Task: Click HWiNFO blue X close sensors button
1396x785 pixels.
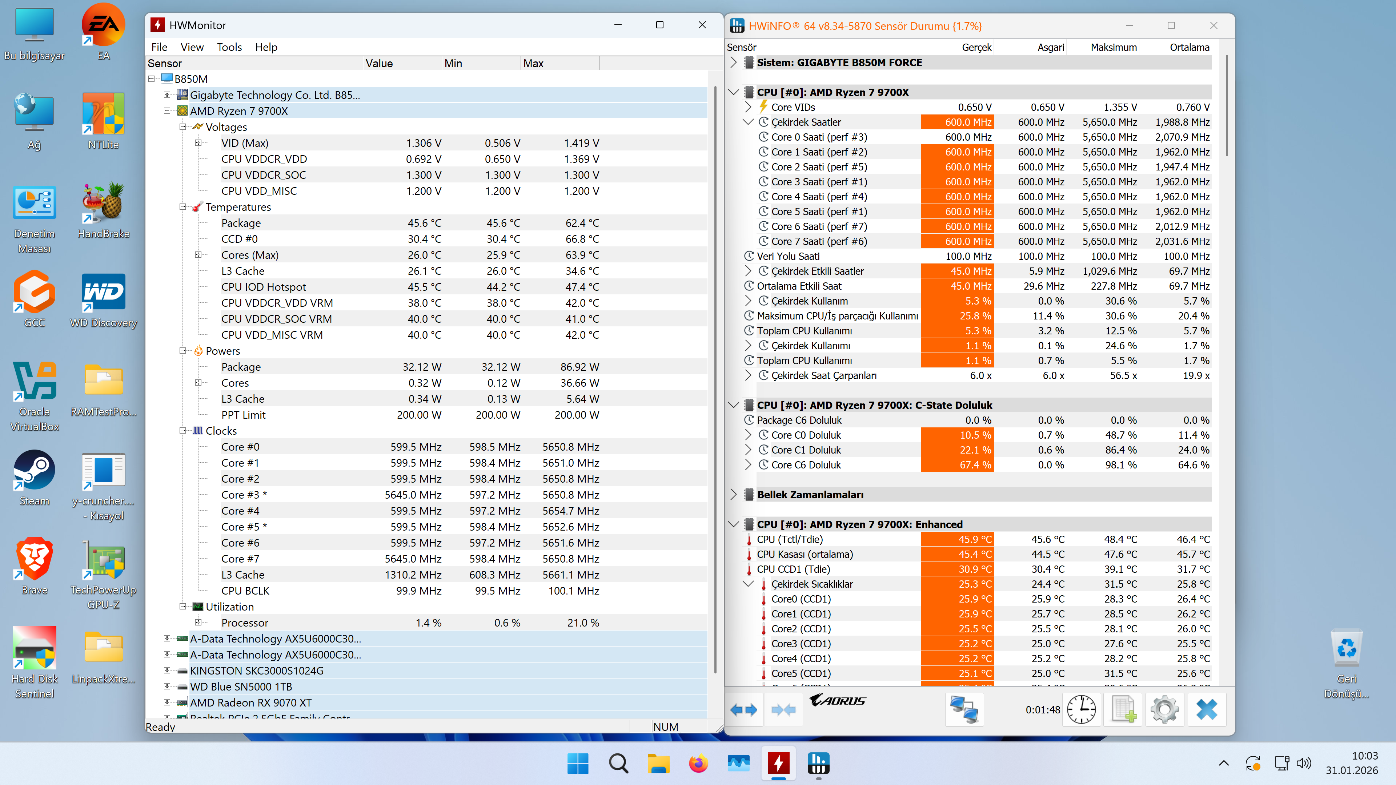Action: click(x=1207, y=710)
